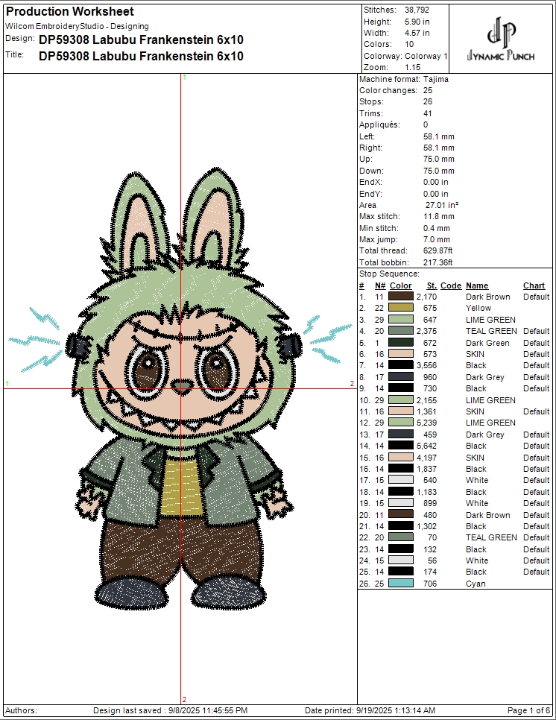Click the 'Name' column header
The height and width of the screenshot is (720, 556).
tap(477, 285)
